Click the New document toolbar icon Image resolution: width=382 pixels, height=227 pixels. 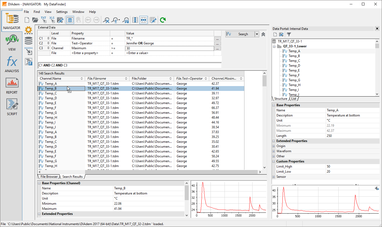[x=27, y=20]
